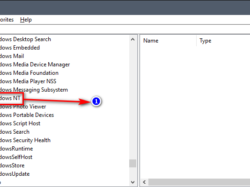Select the Windows Portable Devices key

(x=27, y=115)
